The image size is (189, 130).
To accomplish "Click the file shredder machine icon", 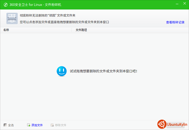I will pos(12,18).
